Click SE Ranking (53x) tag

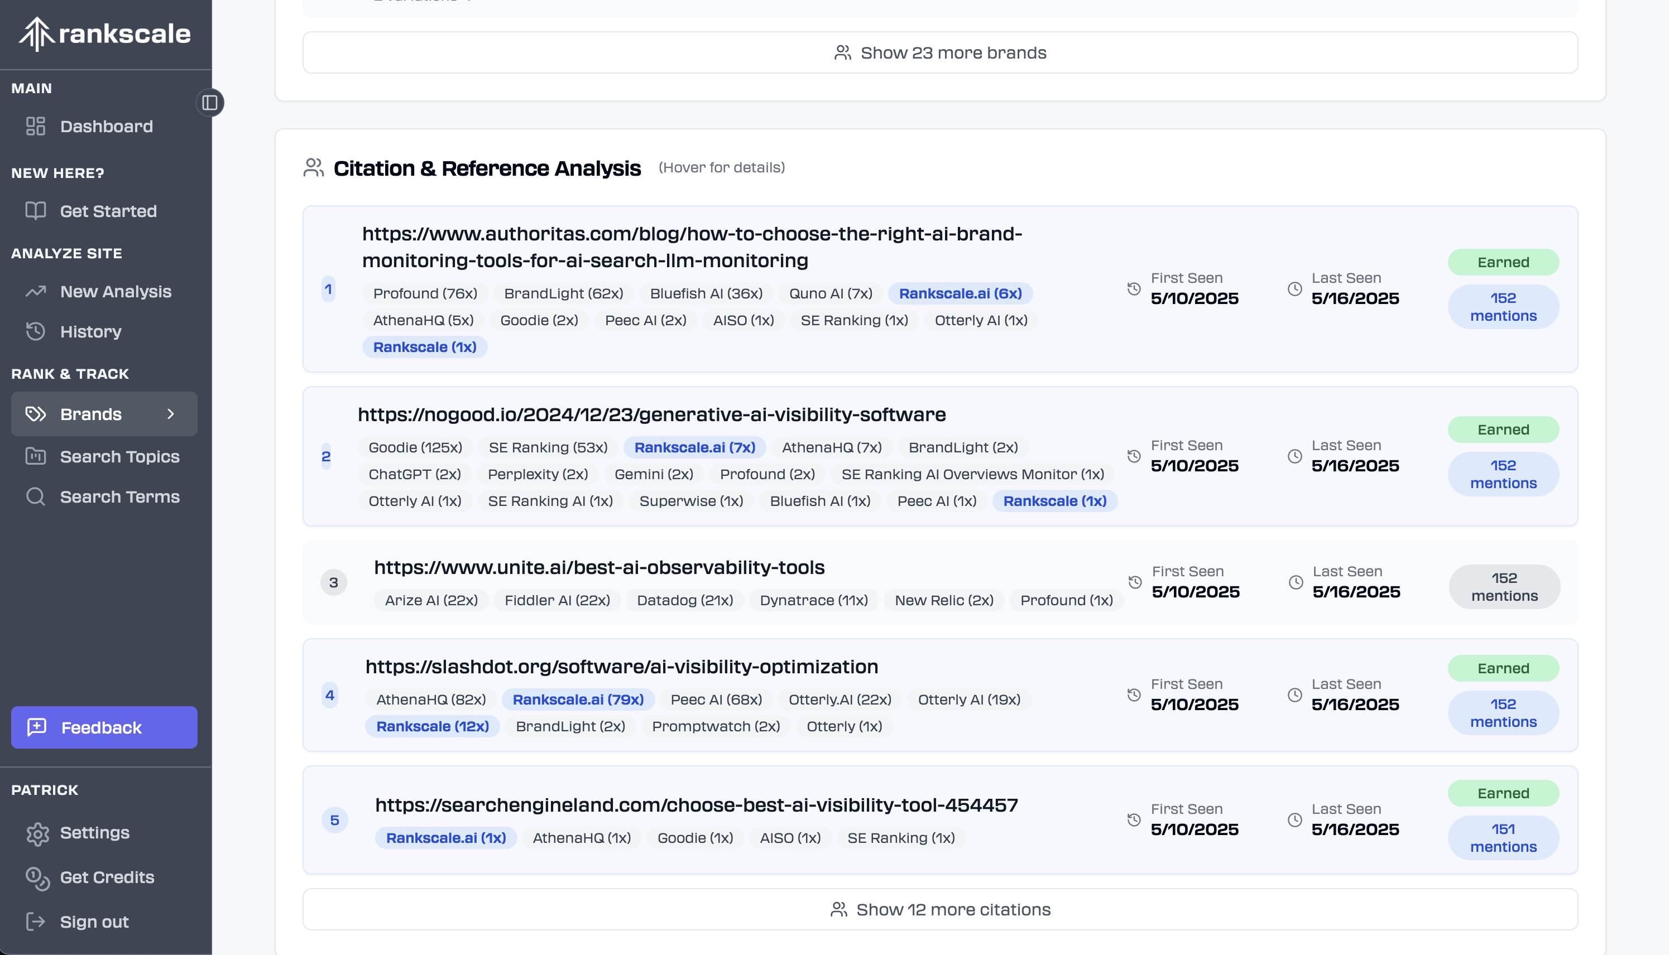click(x=548, y=447)
